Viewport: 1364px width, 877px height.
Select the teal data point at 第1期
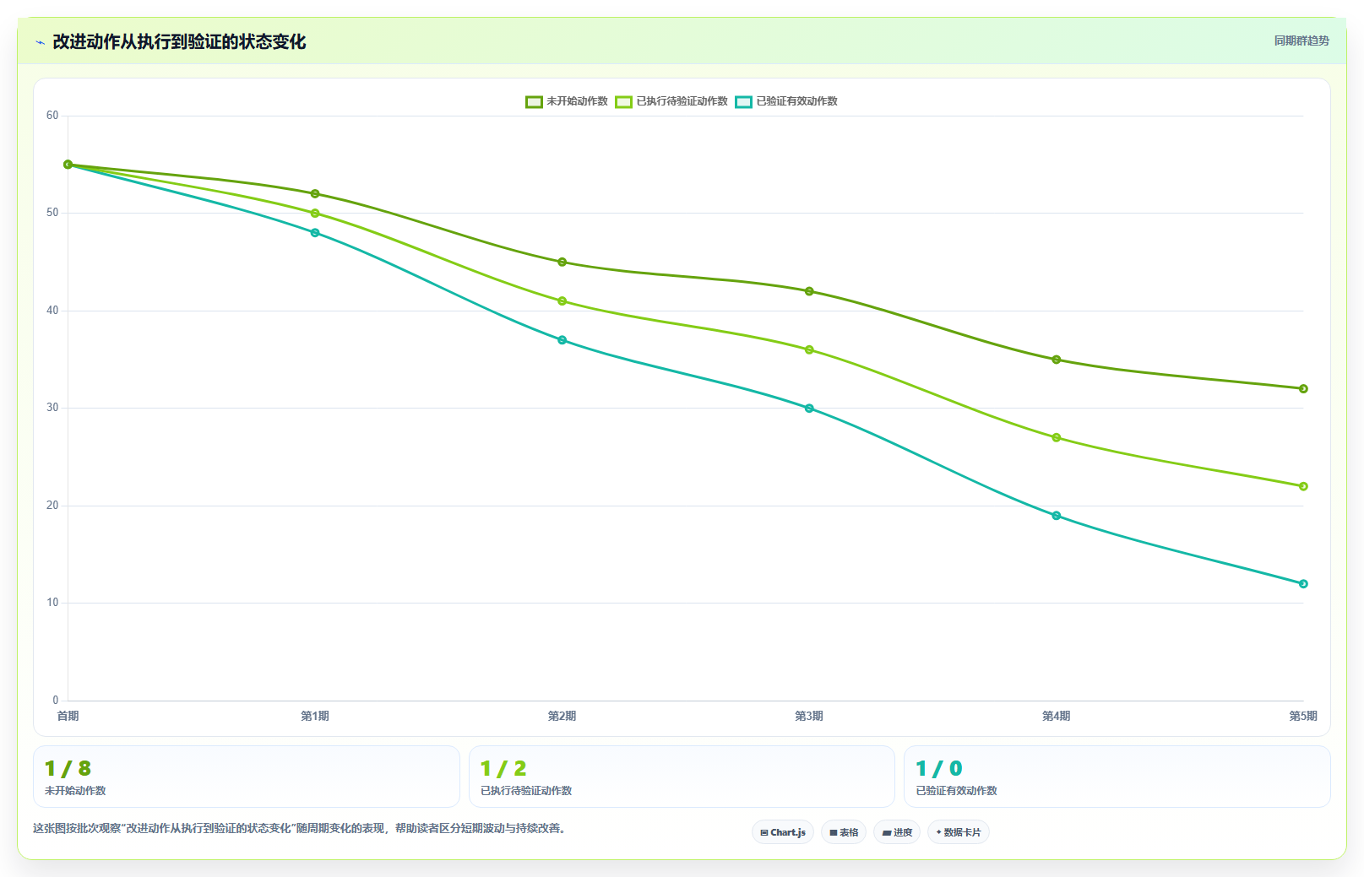pyautogui.click(x=315, y=233)
